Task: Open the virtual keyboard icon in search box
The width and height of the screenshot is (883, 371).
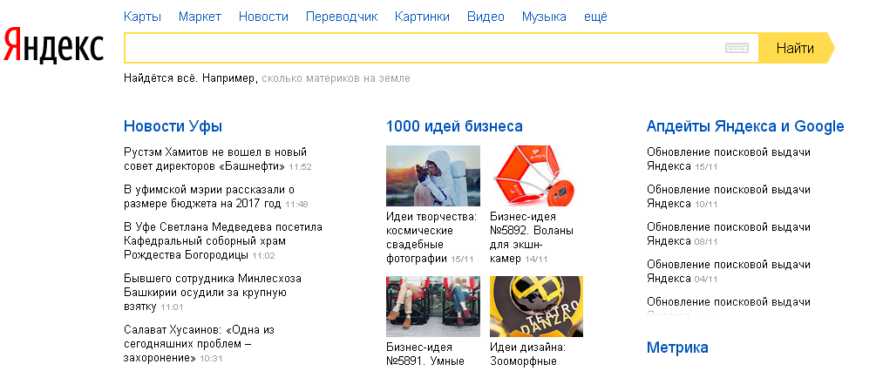Action: pyautogui.click(x=737, y=48)
